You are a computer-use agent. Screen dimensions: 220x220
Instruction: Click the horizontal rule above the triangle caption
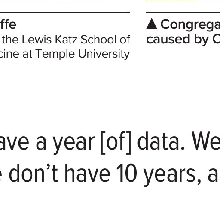coord(183,12)
